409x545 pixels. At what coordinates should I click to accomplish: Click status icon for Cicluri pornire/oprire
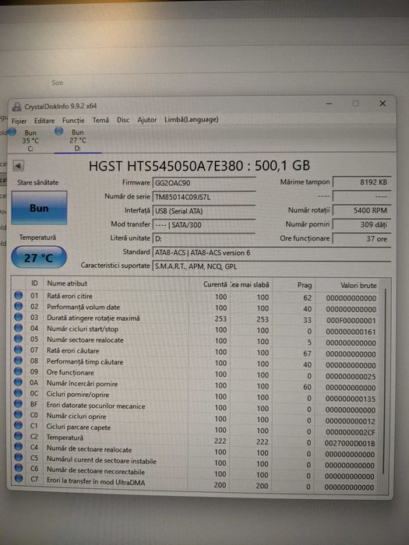coord(19,392)
